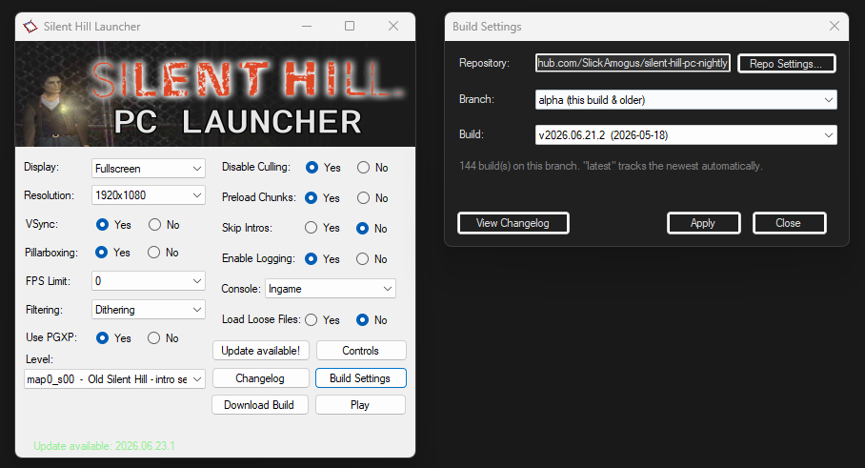The height and width of the screenshot is (468, 865).
Task: Set Preload Chunks to No
Action: tap(363, 197)
